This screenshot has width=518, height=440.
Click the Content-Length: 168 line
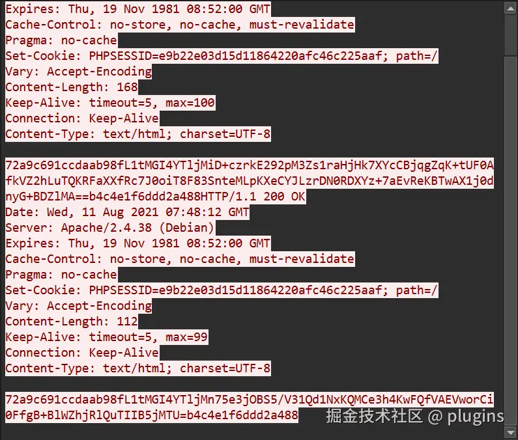tap(72, 87)
